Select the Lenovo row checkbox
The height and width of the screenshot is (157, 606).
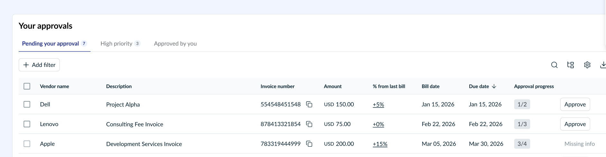(x=27, y=124)
